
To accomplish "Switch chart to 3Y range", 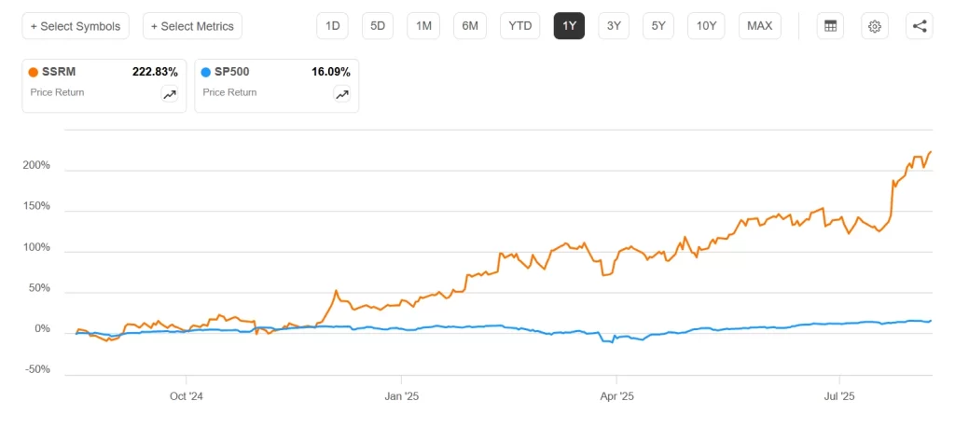I will pyautogui.click(x=614, y=26).
